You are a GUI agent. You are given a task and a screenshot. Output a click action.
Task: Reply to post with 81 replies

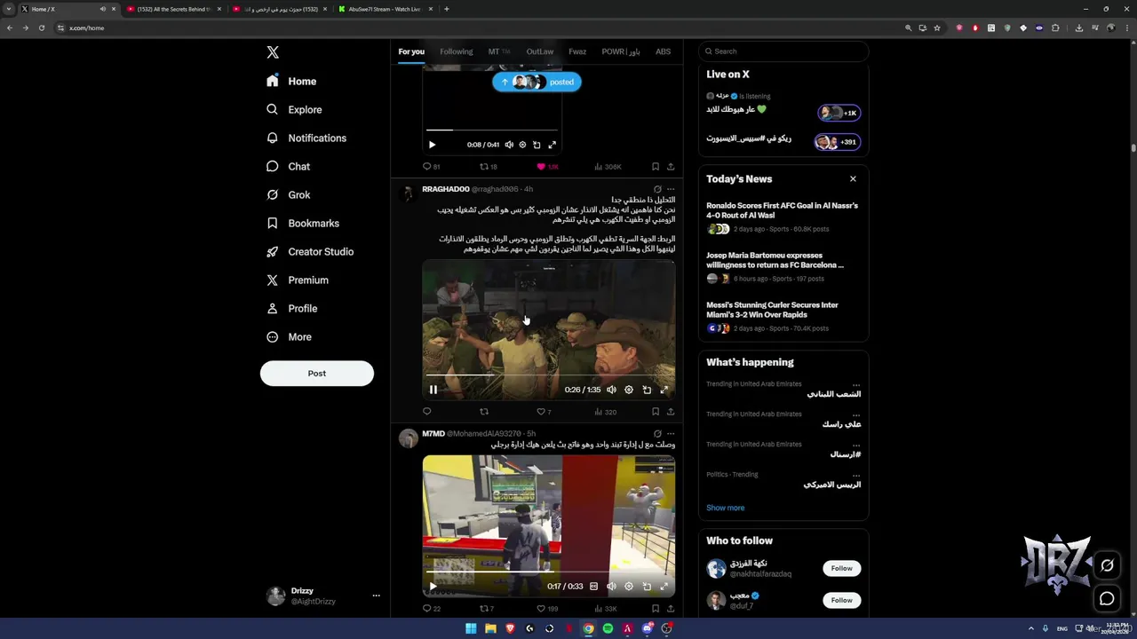[x=431, y=167]
